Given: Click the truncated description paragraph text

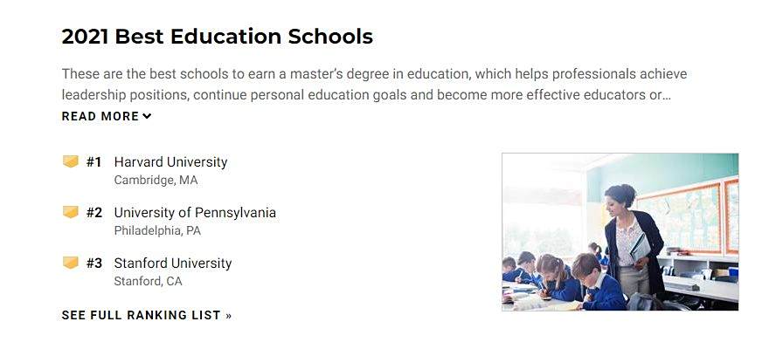Looking at the screenshot, I should (374, 85).
